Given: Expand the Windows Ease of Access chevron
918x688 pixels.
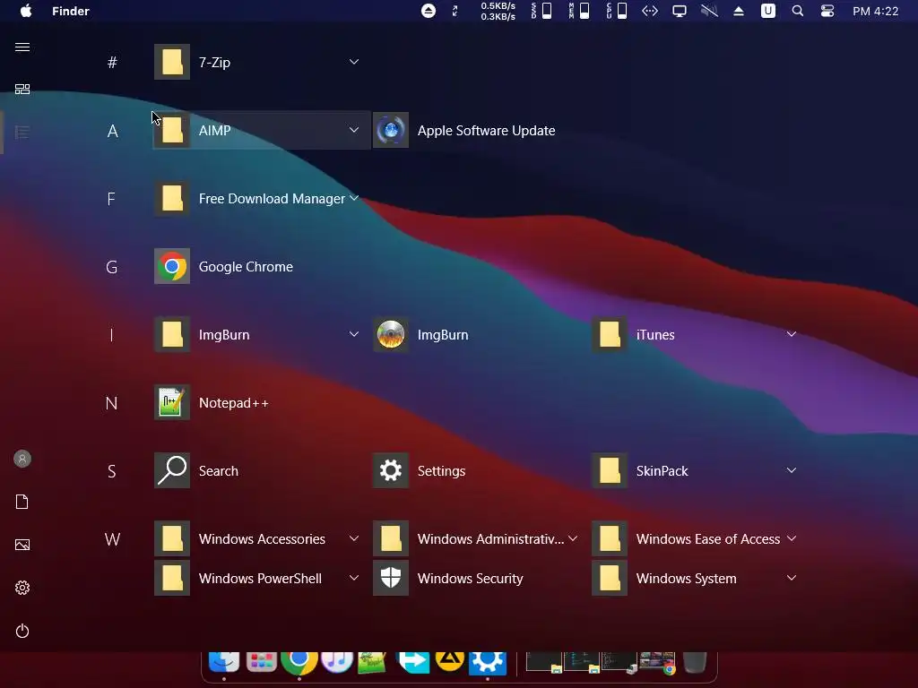Looking at the screenshot, I should click(792, 538).
